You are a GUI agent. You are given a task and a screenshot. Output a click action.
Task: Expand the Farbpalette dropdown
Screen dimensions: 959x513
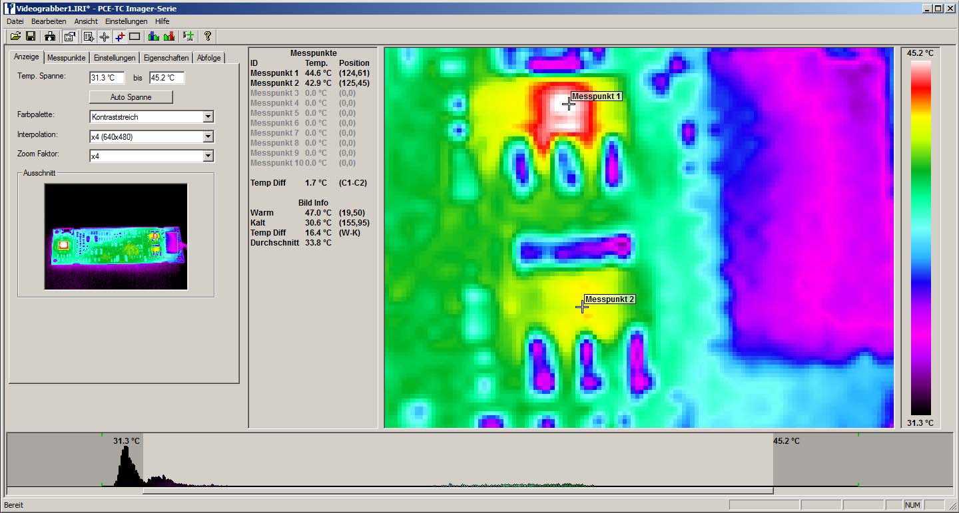coord(208,117)
